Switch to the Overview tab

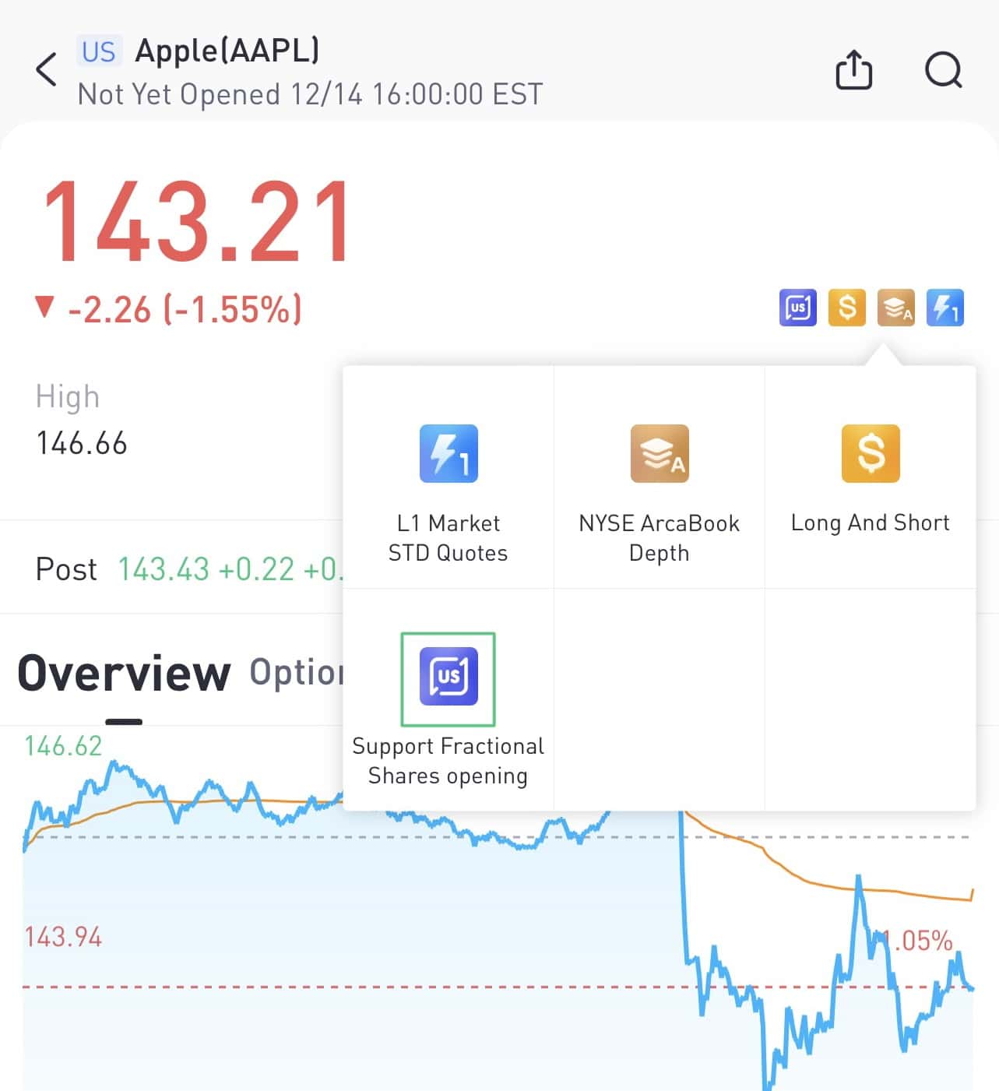pyautogui.click(x=124, y=673)
